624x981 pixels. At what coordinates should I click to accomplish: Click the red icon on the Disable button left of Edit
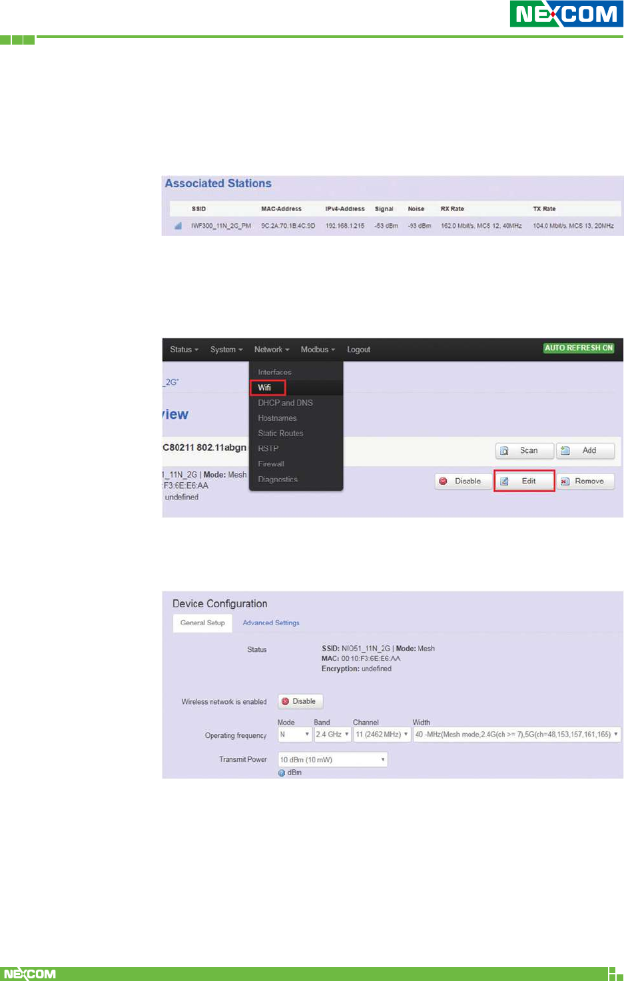(444, 482)
